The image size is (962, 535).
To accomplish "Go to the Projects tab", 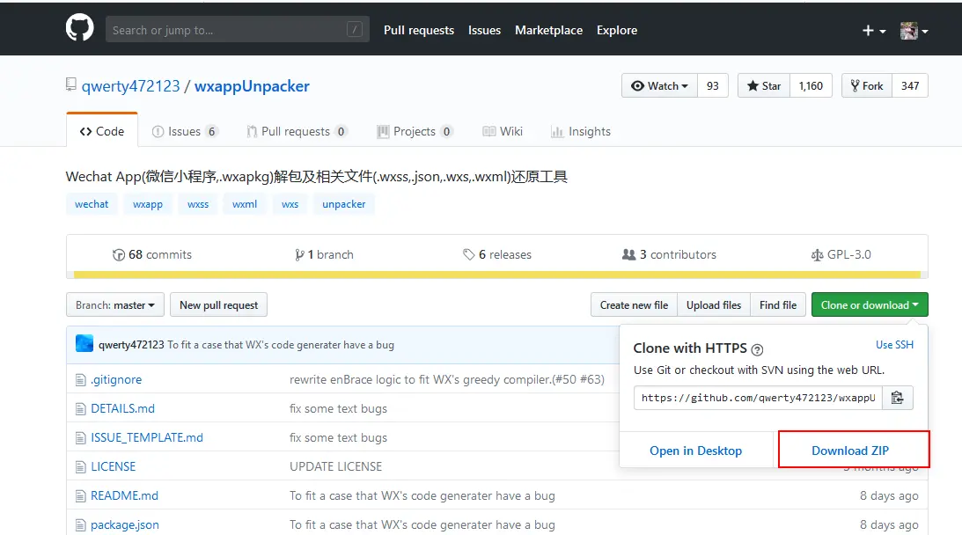I will (x=415, y=131).
